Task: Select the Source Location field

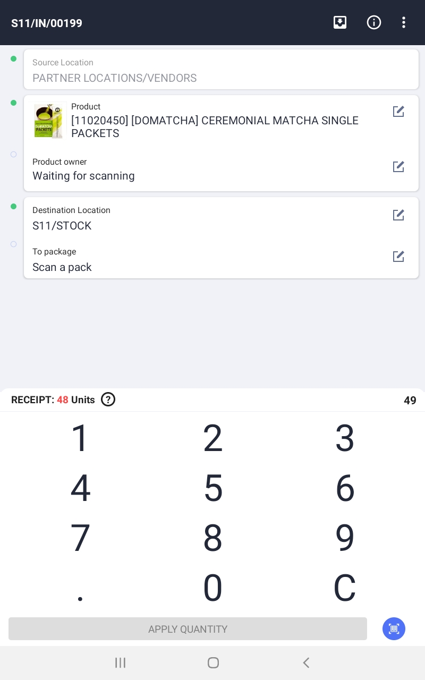Action: point(221,70)
